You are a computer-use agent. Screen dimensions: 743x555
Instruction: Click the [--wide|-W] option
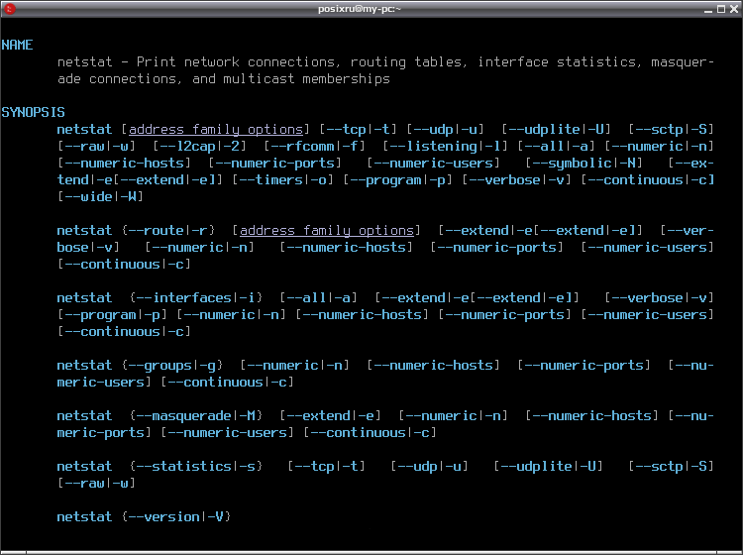coord(100,196)
